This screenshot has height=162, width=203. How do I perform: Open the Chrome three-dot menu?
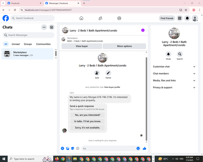click(x=199, y=10)
